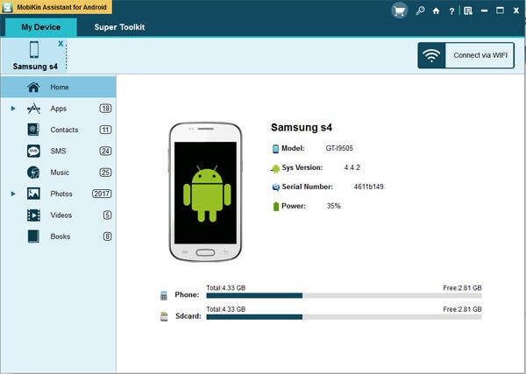Click the Photos picture icon
The height and width of the screenshot is (374, 526).
[x=33, y=194]
